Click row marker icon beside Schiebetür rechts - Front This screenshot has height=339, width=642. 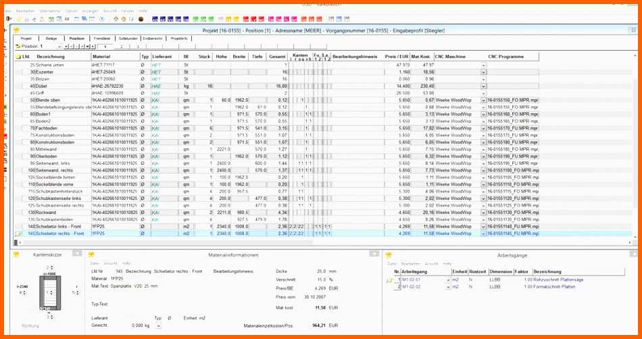pyautogui.click(x=18, y=234)
